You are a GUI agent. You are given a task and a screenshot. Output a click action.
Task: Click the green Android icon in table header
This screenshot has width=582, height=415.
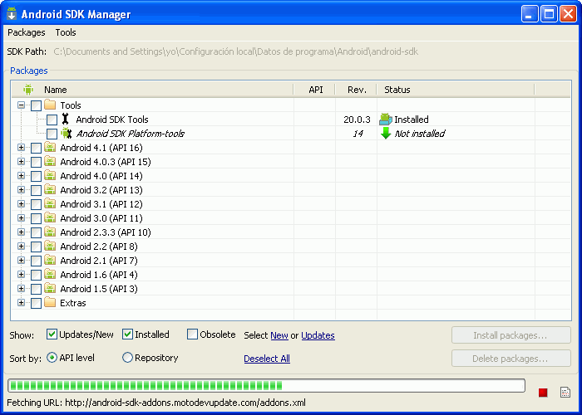coord(28,90)
